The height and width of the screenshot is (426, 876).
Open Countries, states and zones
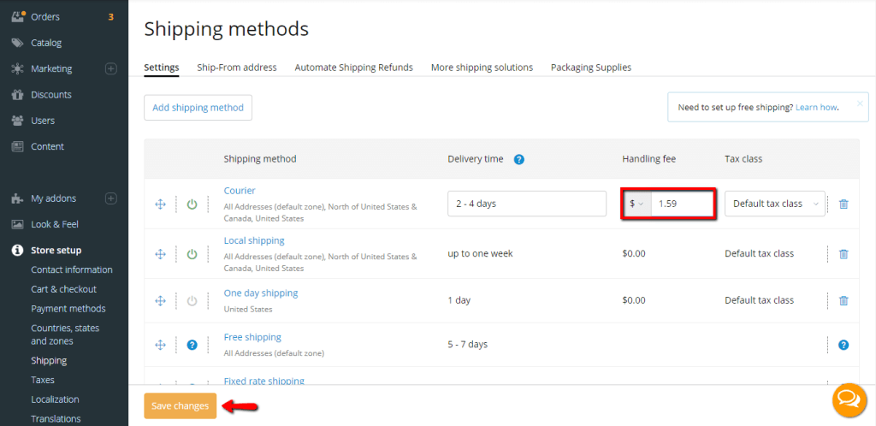[65, 334]
